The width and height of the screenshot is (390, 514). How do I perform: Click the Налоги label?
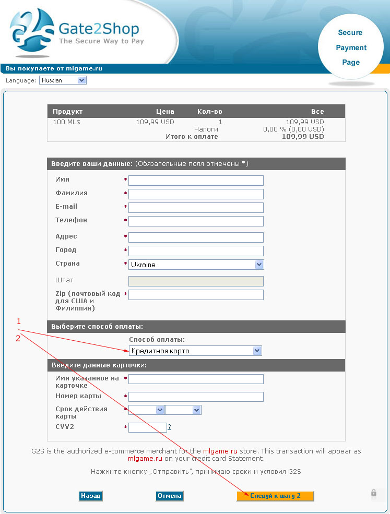[206, 129]
